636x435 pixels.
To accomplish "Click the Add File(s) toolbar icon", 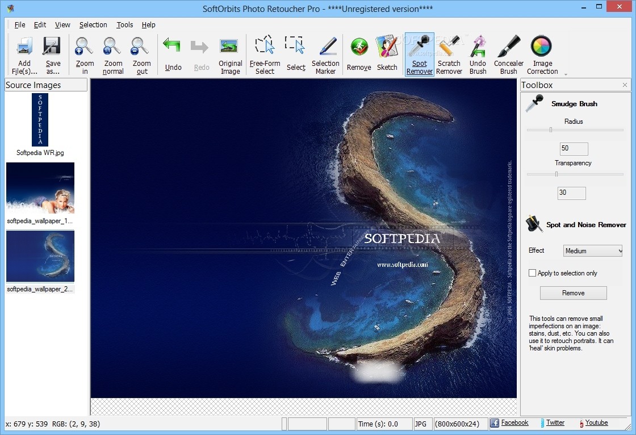I will tap(24, 47).
